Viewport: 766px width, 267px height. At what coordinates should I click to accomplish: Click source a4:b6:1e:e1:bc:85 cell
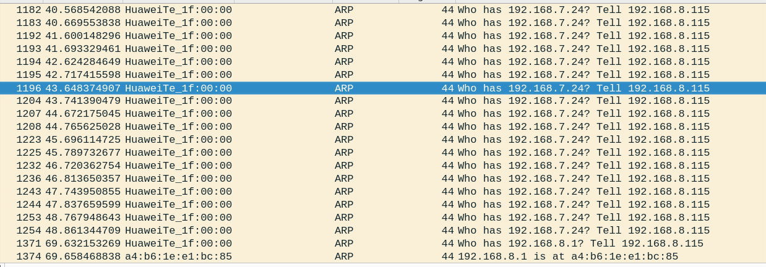(x=178, y=256)
